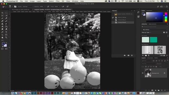Select the Eraser tool

pyautogui.click(x=2, y=26)
